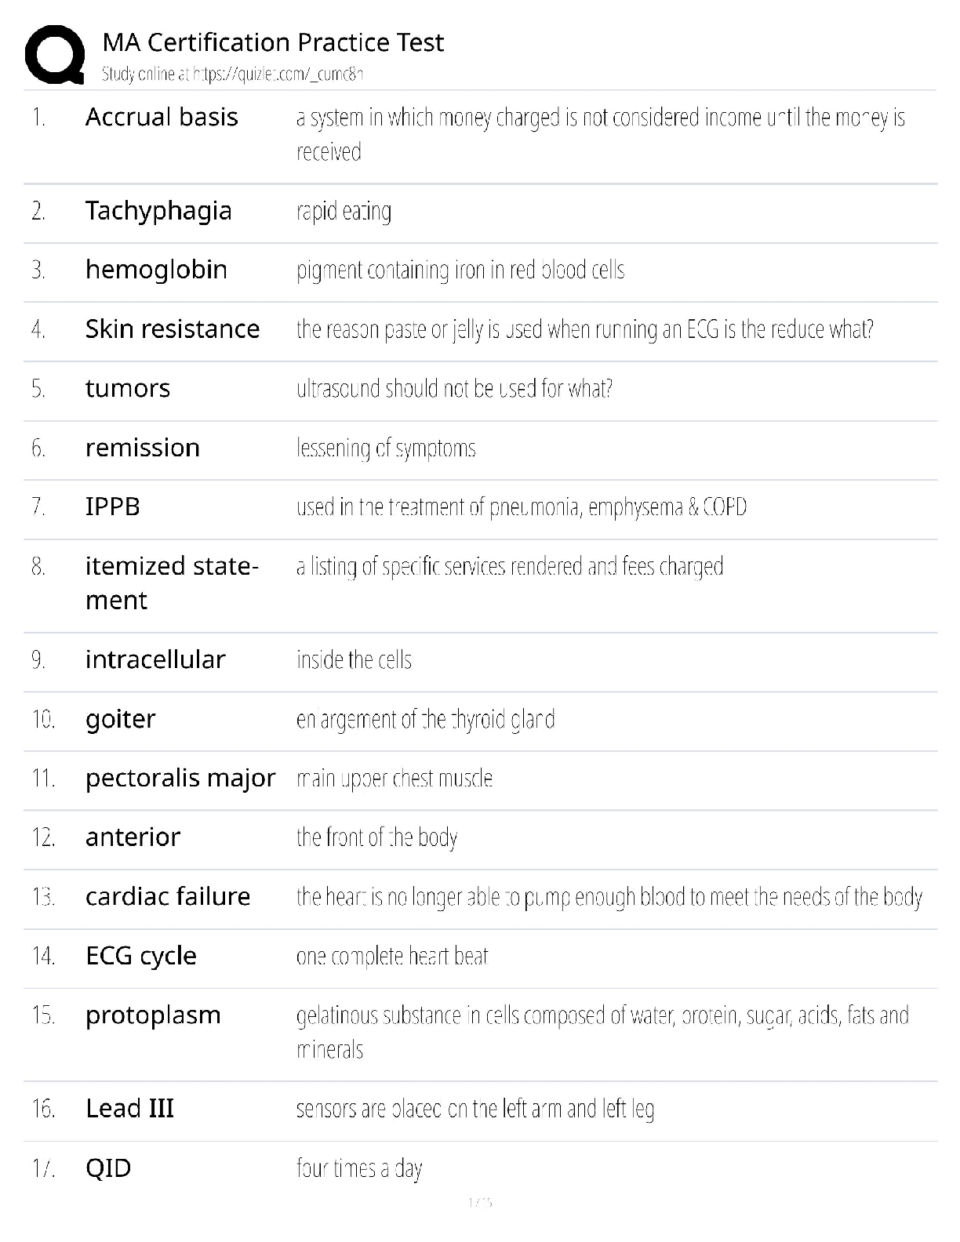
Task: Select the IPPB term
Action: pos(113,507)
